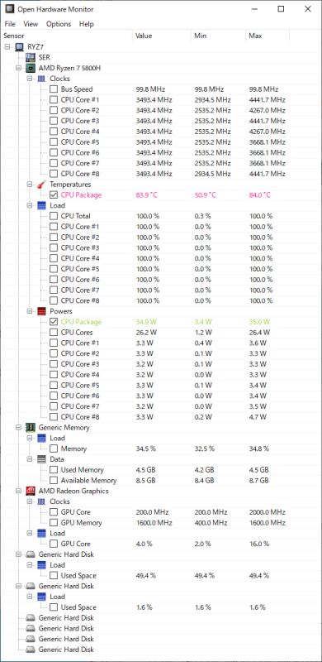
Task: Check the Used Memory data checkbox
Action: (54, 469)
